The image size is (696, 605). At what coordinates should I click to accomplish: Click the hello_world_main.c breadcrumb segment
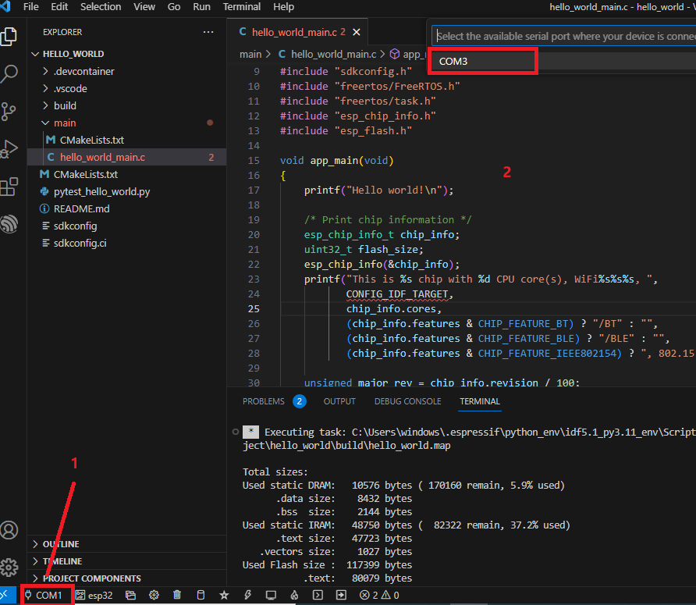(x=328, y=54)
